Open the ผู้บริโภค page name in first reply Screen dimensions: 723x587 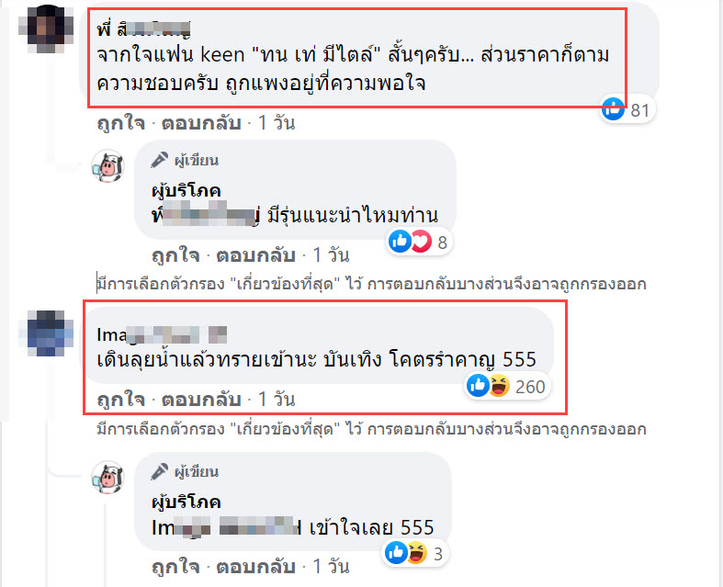pyautogui.click(x=186, y=190)
